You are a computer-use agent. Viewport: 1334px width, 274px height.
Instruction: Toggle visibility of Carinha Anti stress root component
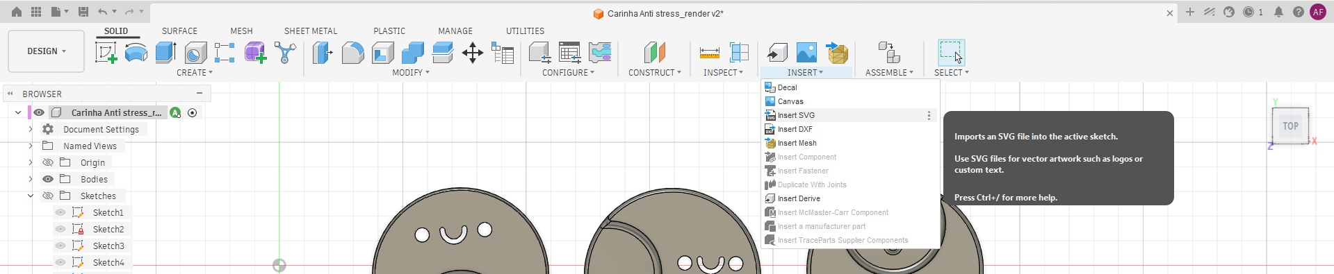[x=39, y=112]
